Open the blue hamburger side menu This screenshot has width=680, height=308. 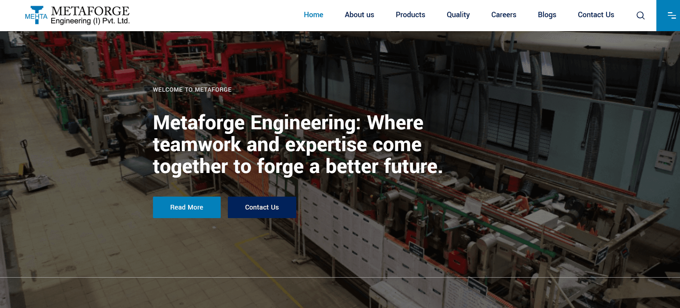pos(668,15)
